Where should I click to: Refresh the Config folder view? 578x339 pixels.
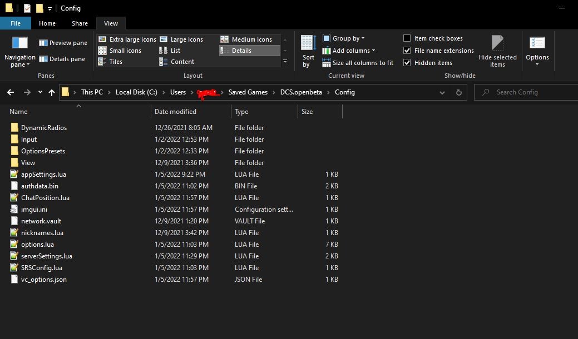tap(458, 92)
